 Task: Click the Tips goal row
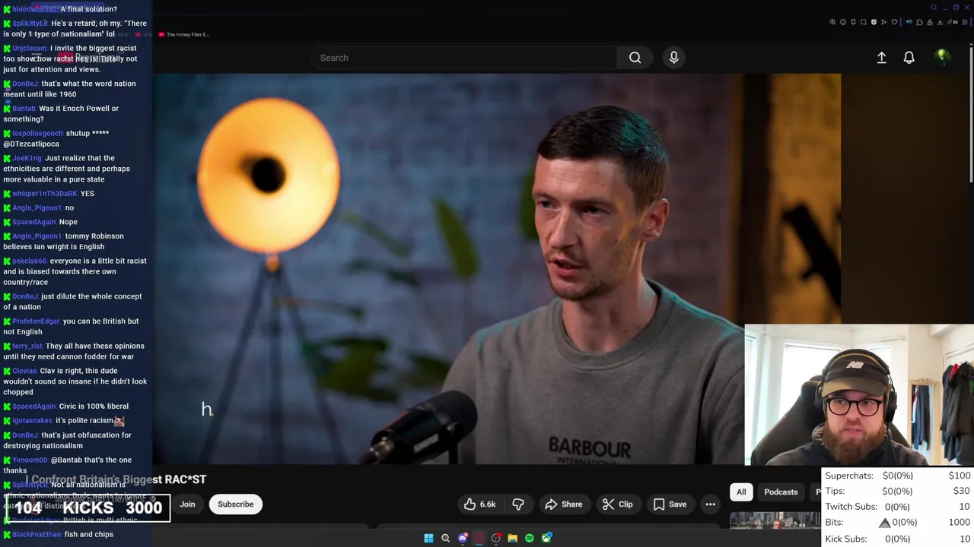[898, 491]
